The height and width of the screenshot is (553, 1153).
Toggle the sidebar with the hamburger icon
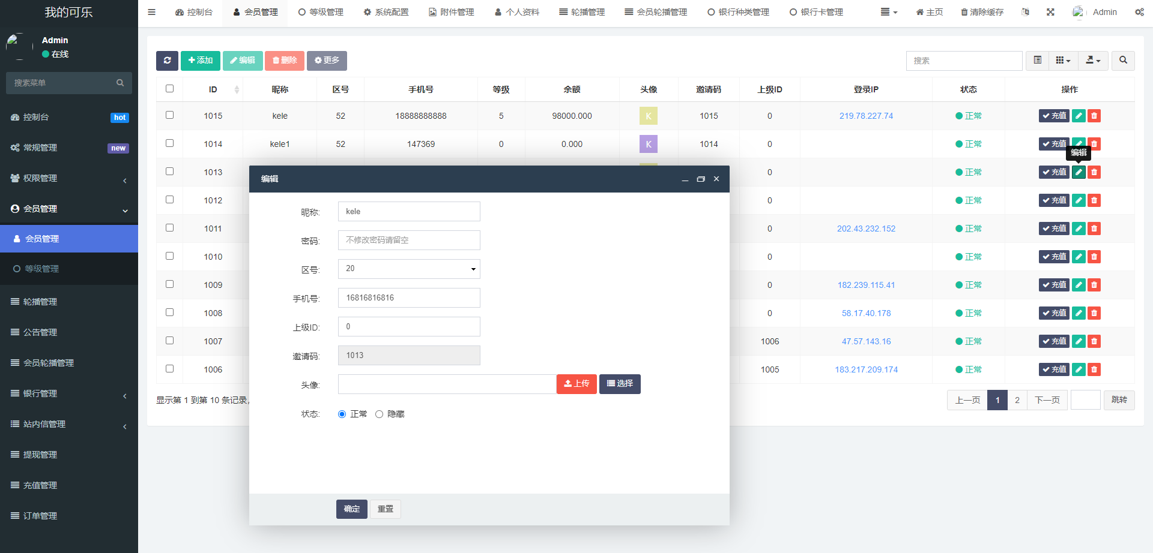[x=151, y=12]
